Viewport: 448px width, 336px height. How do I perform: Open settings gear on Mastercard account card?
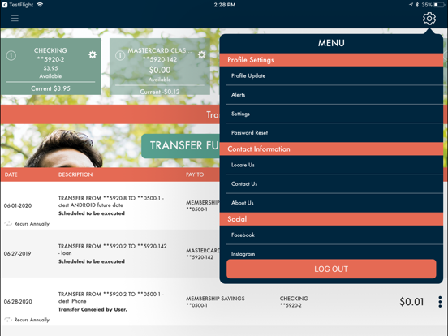202,54
